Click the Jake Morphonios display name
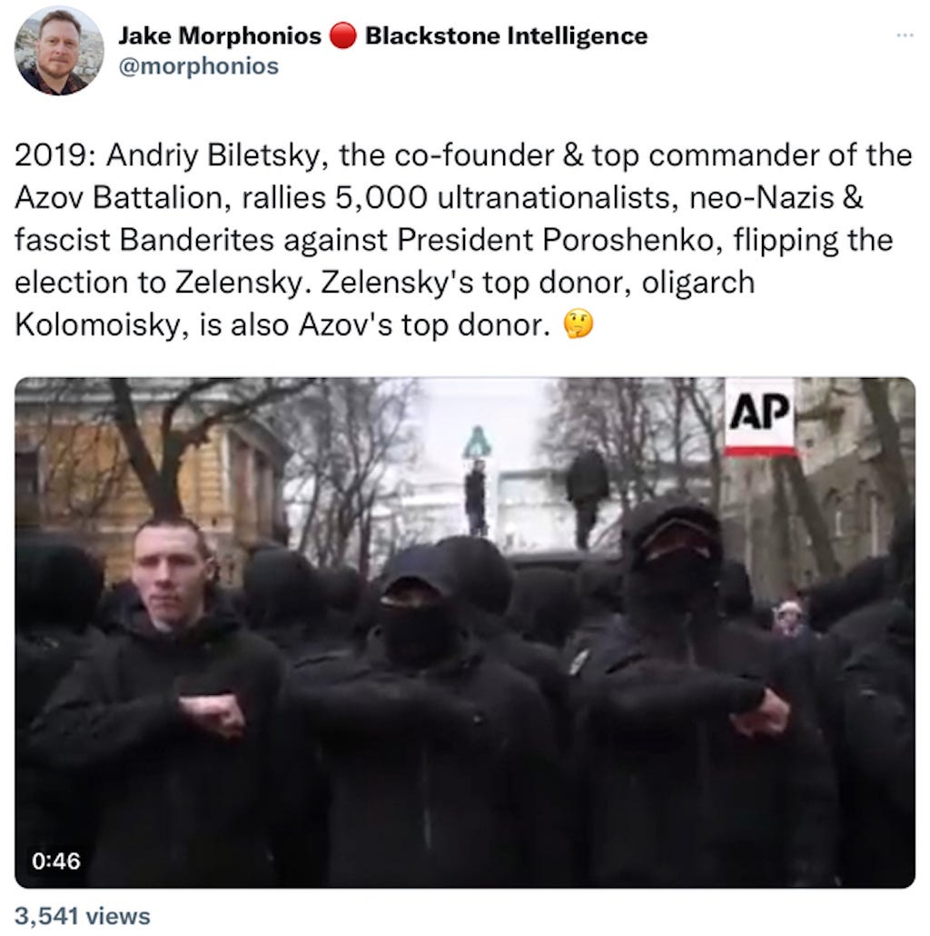 [x=220, y=35]
